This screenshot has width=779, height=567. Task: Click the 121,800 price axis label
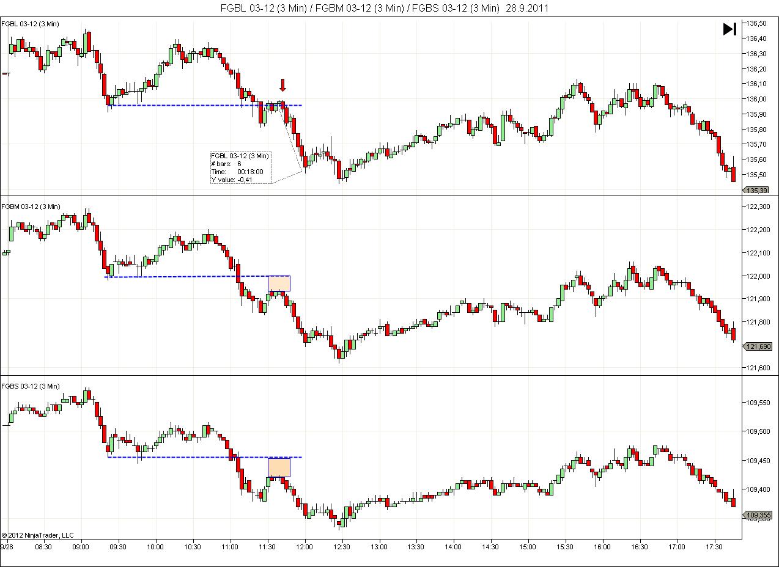click(x=758, y=322)
